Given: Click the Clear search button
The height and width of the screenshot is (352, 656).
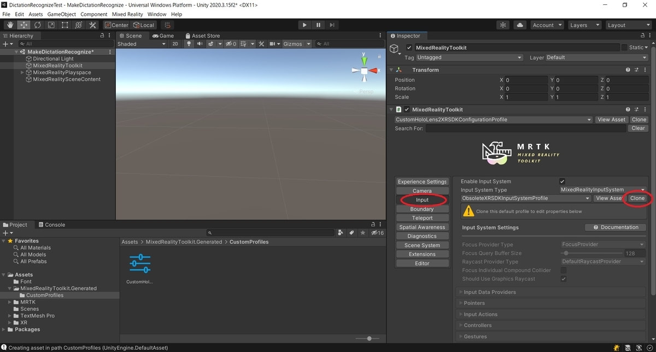Looking at the screenshot, I should coord(638,128).
